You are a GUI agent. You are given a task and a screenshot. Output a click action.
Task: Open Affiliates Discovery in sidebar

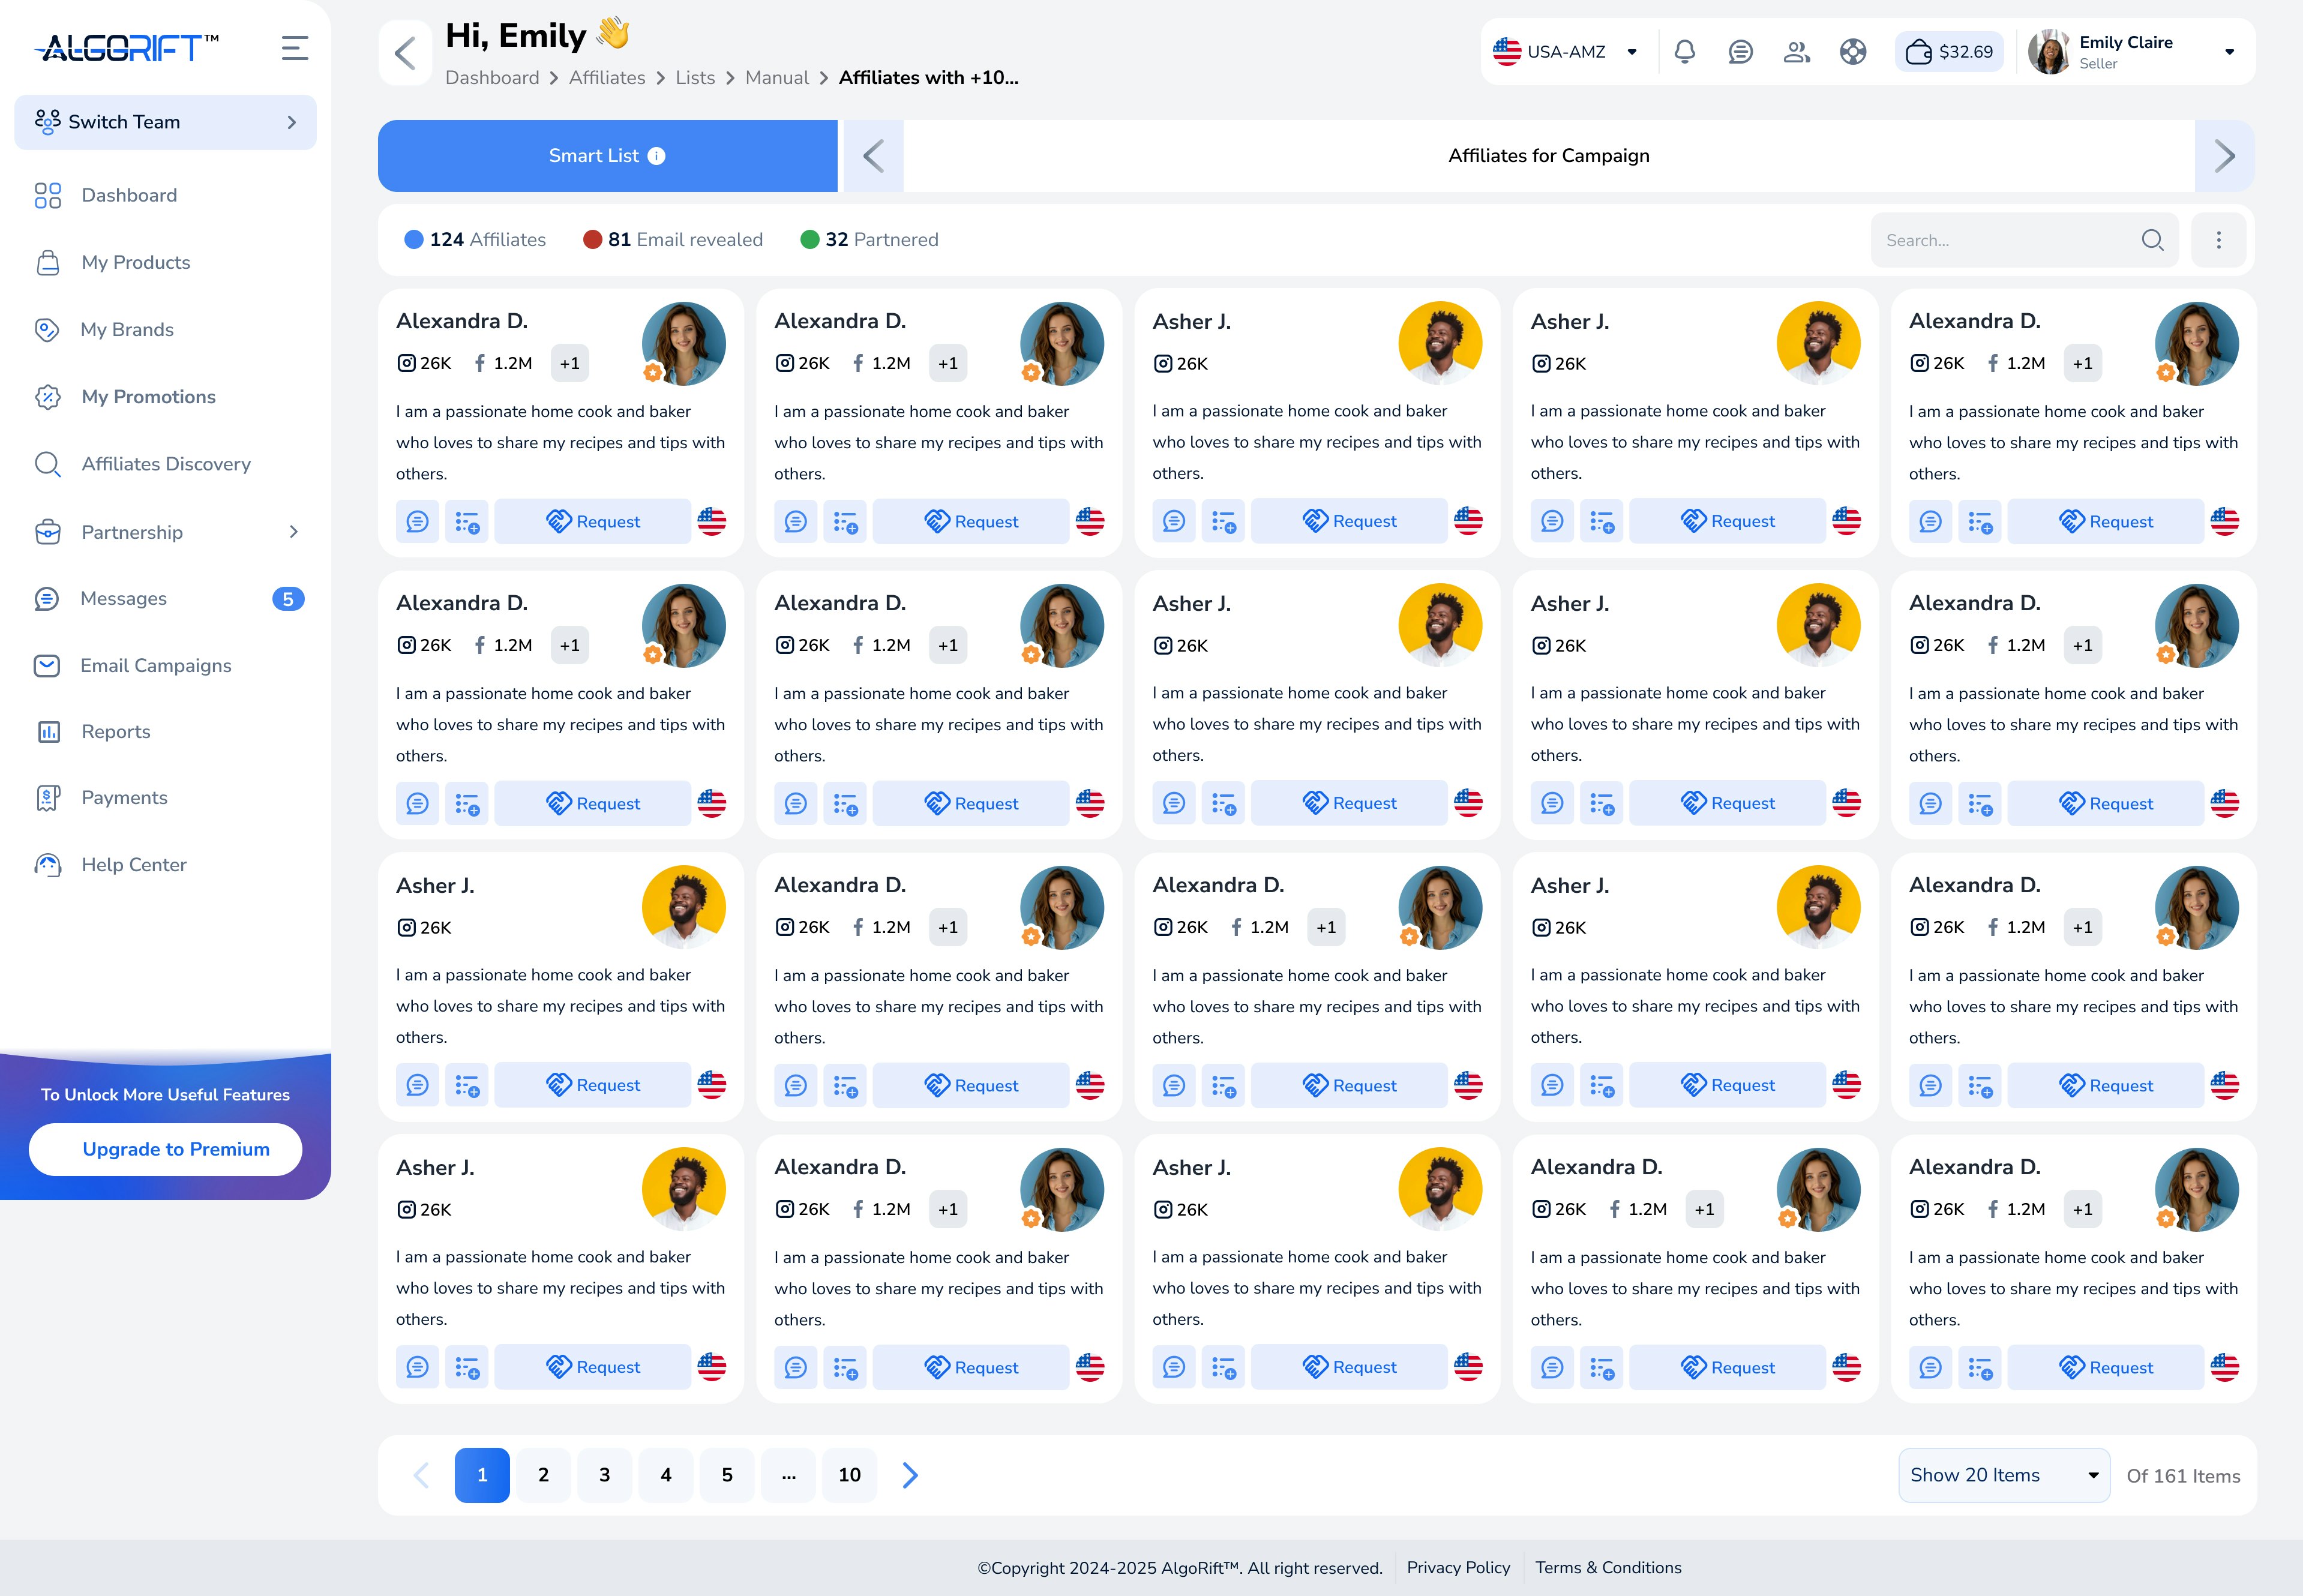coord(166,464)
